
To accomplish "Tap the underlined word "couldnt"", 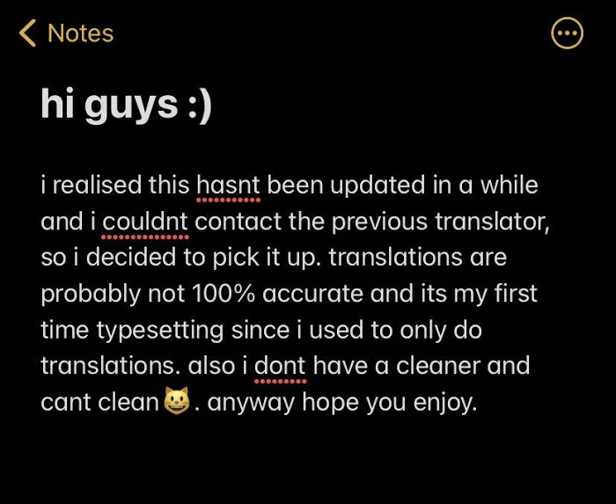I will click(146, 222).
